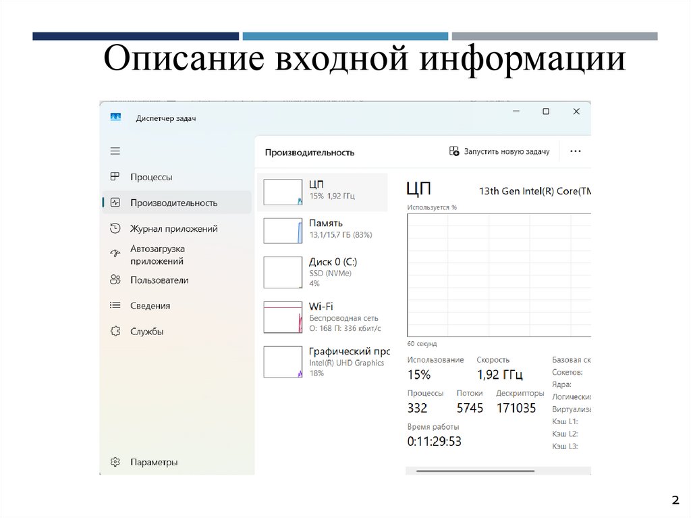
Task: Click the run new task icon
Action: [454, 151]
